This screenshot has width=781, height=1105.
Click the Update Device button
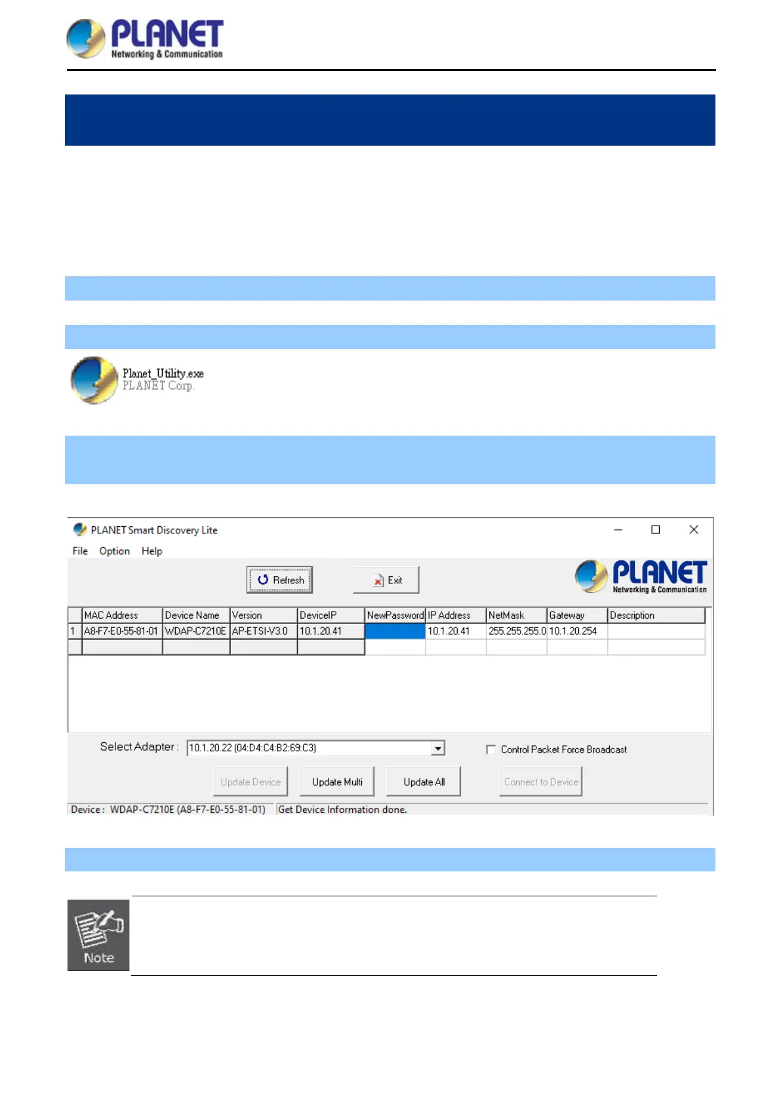(x=250, y=782)
